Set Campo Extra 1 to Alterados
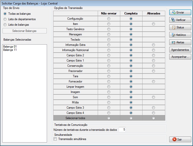This screenshot has width=193, height=146. pos(153,61)
